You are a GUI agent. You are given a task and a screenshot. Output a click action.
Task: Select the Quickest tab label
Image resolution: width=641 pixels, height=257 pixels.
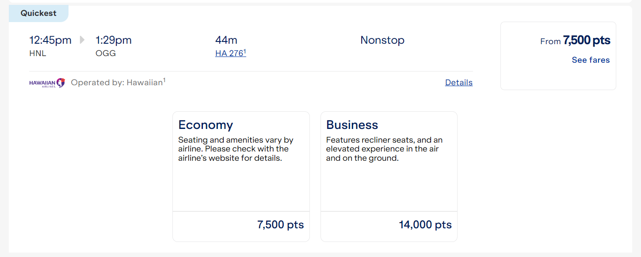click(x=38, y=13)
